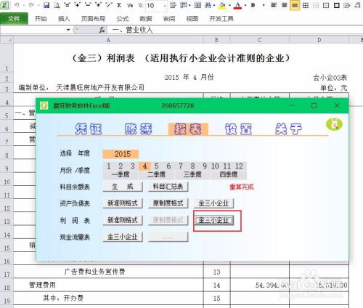The height and width of the screenshot is (308, 363).
Task: Click the All Borders grid icon
Action: tap(306, 5)
